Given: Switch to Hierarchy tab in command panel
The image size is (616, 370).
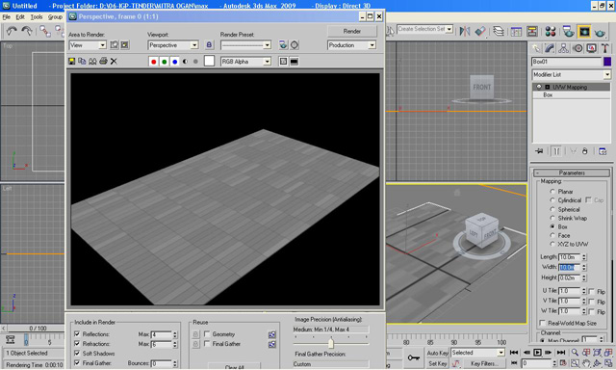Looking at the screenshot, I should 563,48.
